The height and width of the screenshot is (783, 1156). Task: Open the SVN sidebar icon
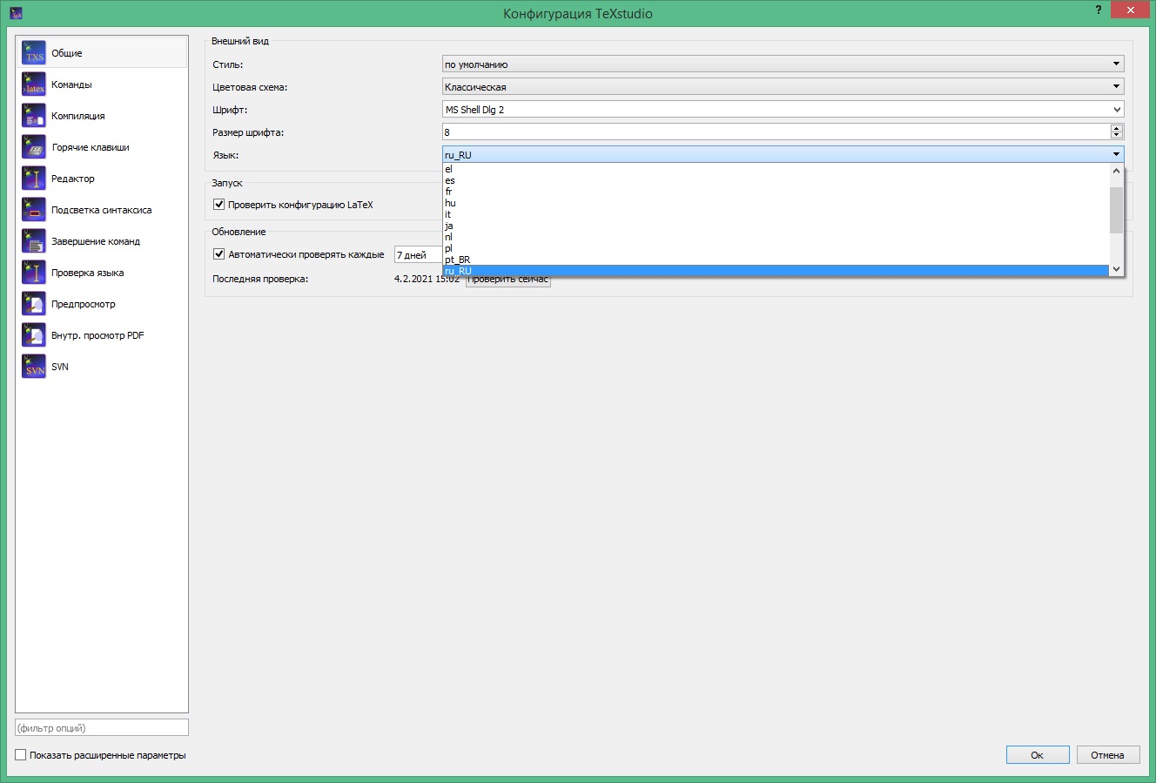point(34,367)
